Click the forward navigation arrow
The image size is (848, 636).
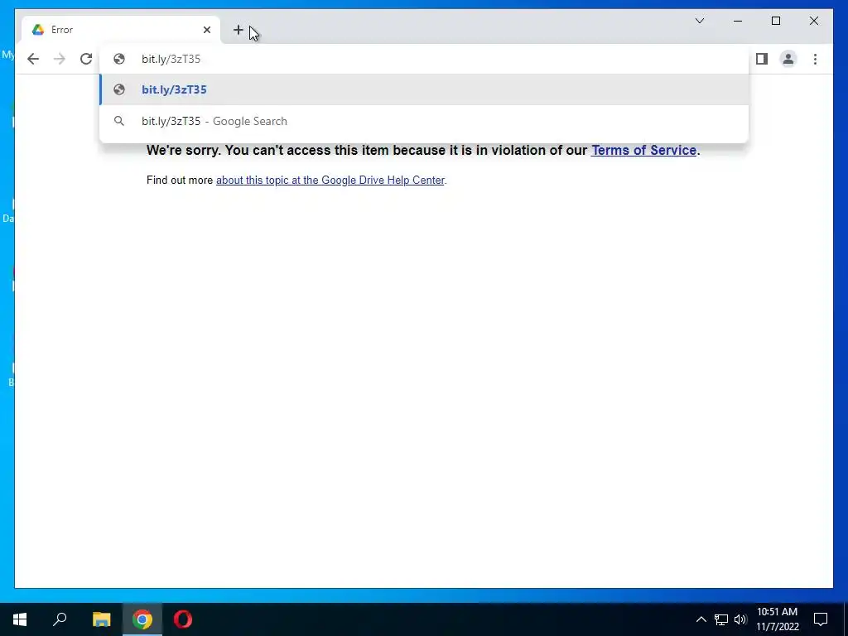tap(60, 59)
